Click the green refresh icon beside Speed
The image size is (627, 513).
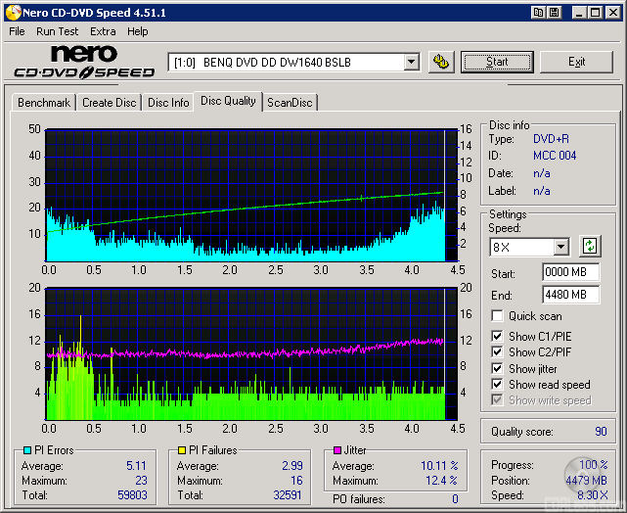pyautogui.click(x=590, y=246)
